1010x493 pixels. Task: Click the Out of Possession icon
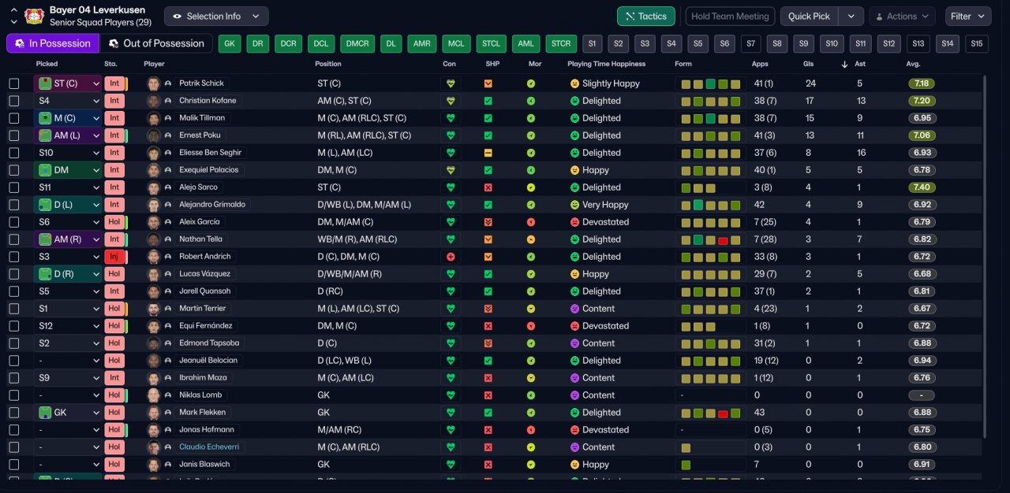pyautogui.click(x=114, y=43)
